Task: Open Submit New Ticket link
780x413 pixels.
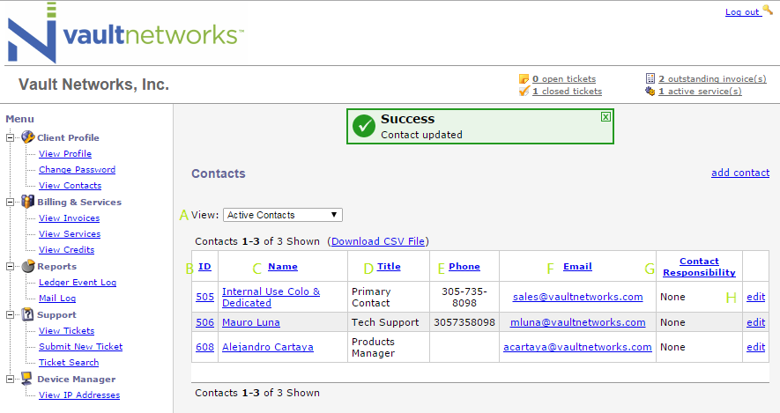Action: tap(80, 346)
